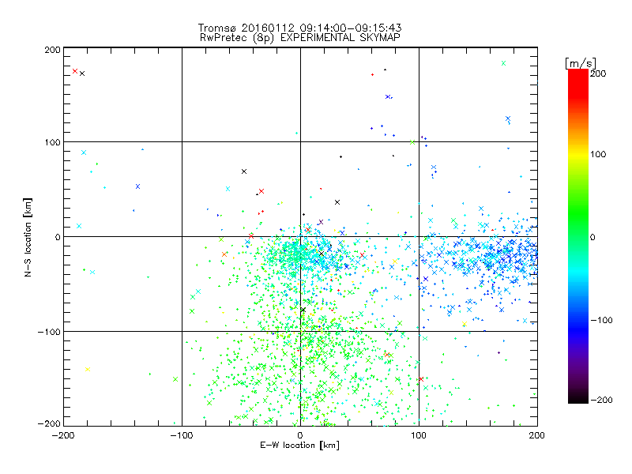This screenshot has width=632, height=474.
Task: Click the y-axis tick label '100'
Action: [x=52, y=142]
